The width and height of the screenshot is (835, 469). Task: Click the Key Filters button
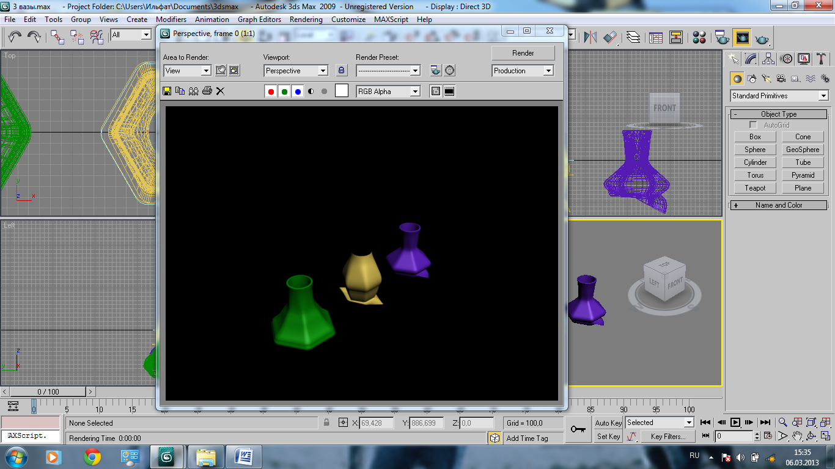668,437
